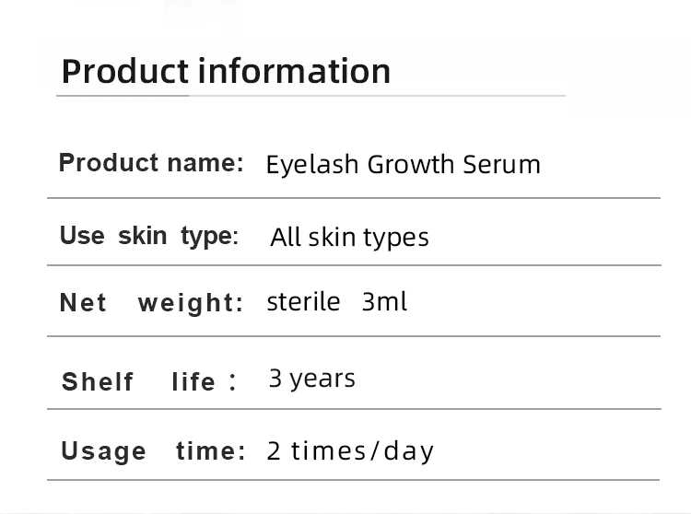Image resolution: width=691 pixels, height=514 pixels.
Task: Click the word "Shelf"
Action: [x=98, y=381]
